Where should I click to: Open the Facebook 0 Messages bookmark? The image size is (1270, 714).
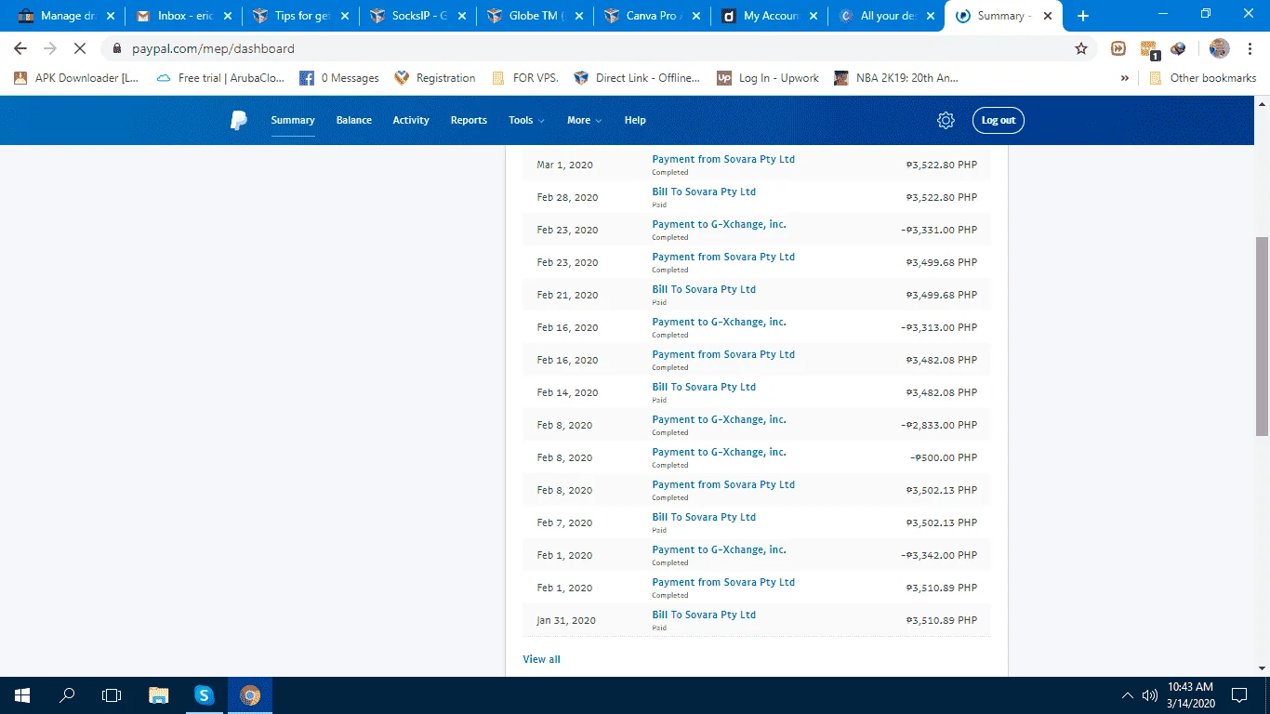(339, 78)
